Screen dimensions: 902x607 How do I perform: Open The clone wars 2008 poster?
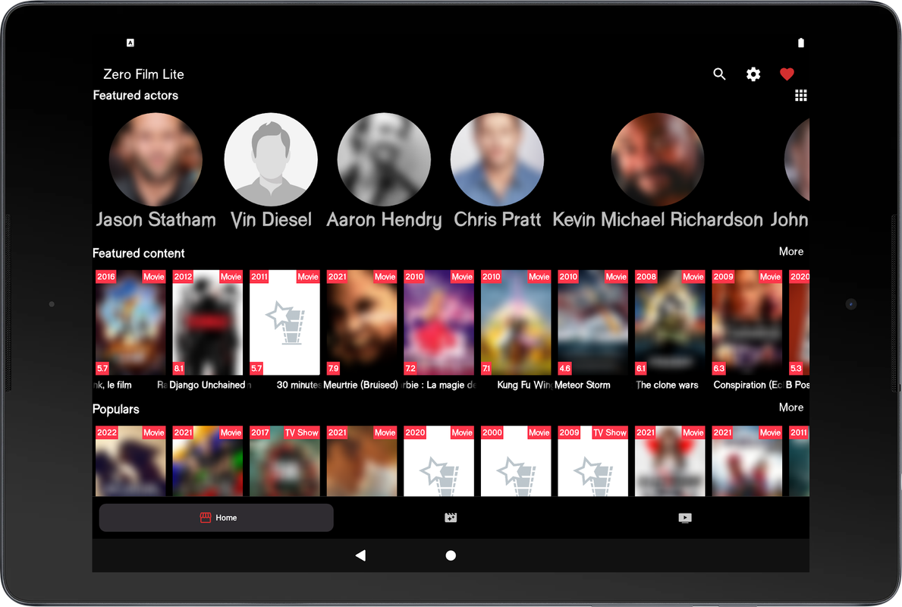click(x=670, y=322)
